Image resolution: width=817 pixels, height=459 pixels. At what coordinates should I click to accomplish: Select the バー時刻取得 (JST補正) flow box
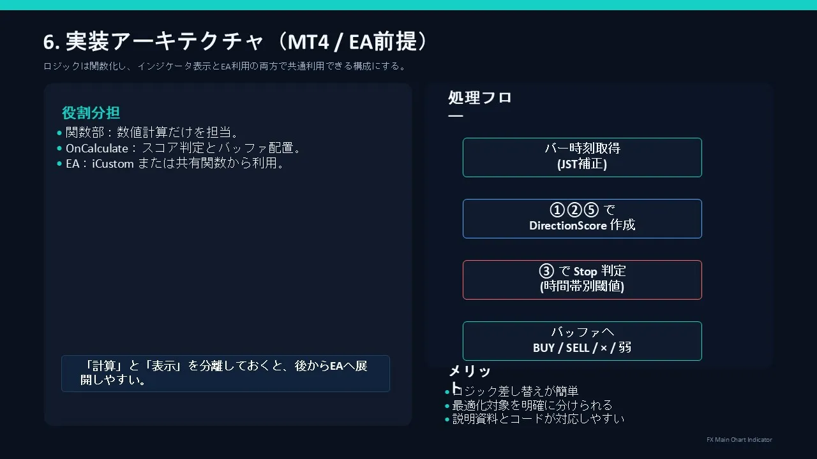coord(581,157)
